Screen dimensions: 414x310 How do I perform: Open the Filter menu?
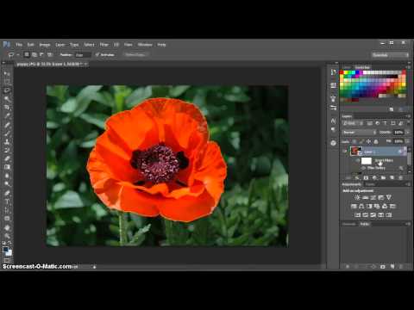(104, 45)
